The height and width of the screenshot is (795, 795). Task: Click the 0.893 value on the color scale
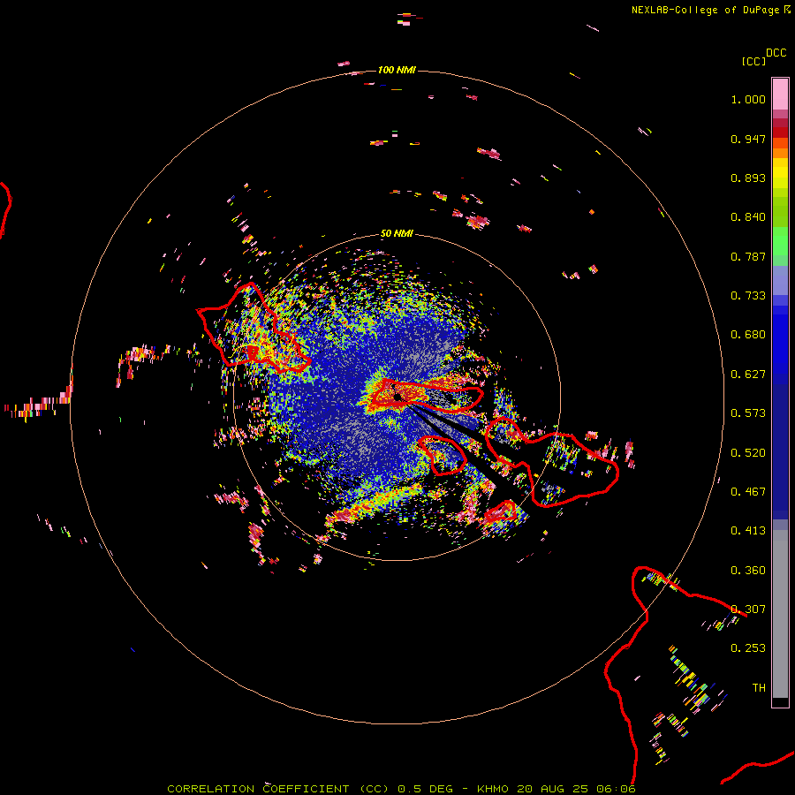pos(748,178)
